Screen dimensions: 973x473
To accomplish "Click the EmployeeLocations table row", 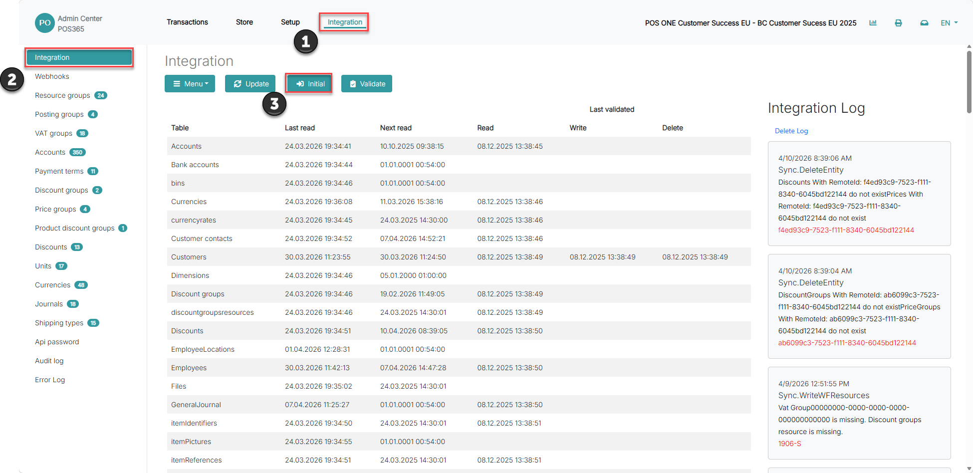I will pyautogui.click(x=459, y=349).
